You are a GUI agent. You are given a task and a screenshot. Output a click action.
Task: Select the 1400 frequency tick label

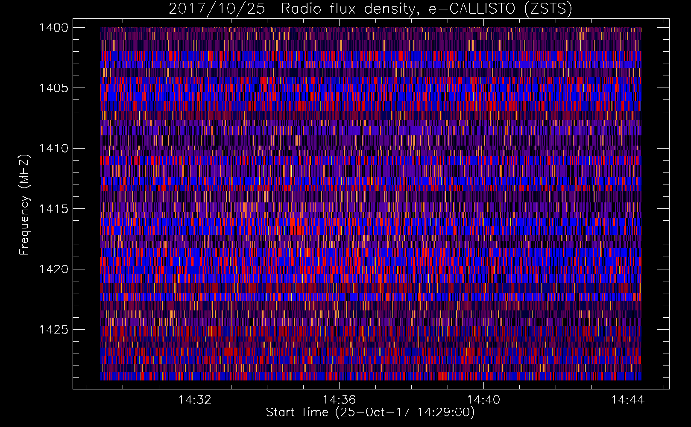[x=53, y=28]
